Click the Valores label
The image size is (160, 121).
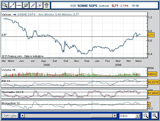click(x=6, y=14)
